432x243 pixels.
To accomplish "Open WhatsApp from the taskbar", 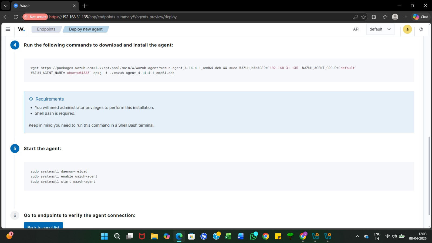I will [x=254, y=236].
